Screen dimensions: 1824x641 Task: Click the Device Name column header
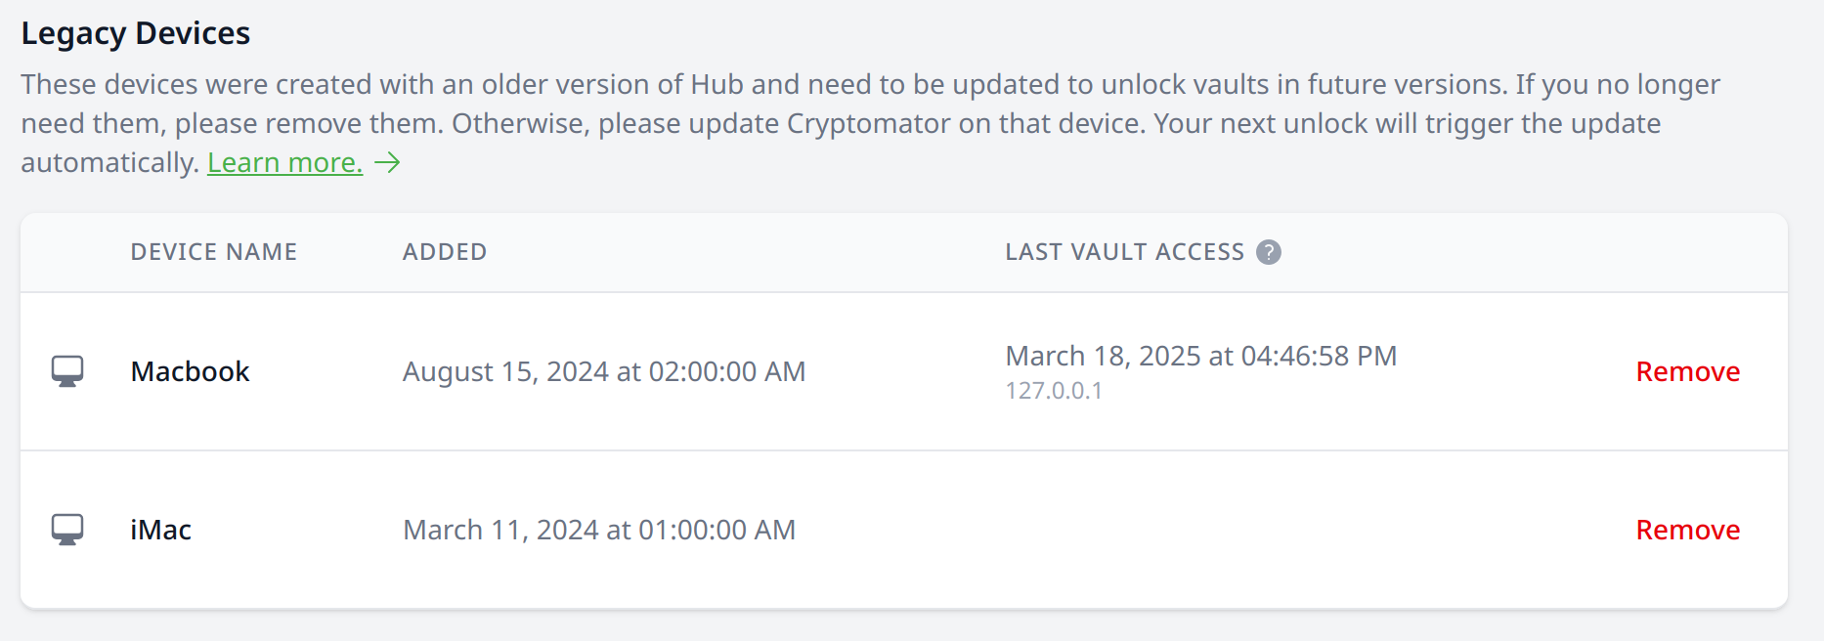pos(214,252)
